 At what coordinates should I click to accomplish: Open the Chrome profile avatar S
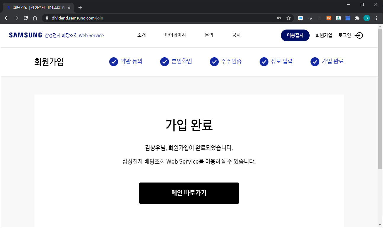click(x=367, y=18)
